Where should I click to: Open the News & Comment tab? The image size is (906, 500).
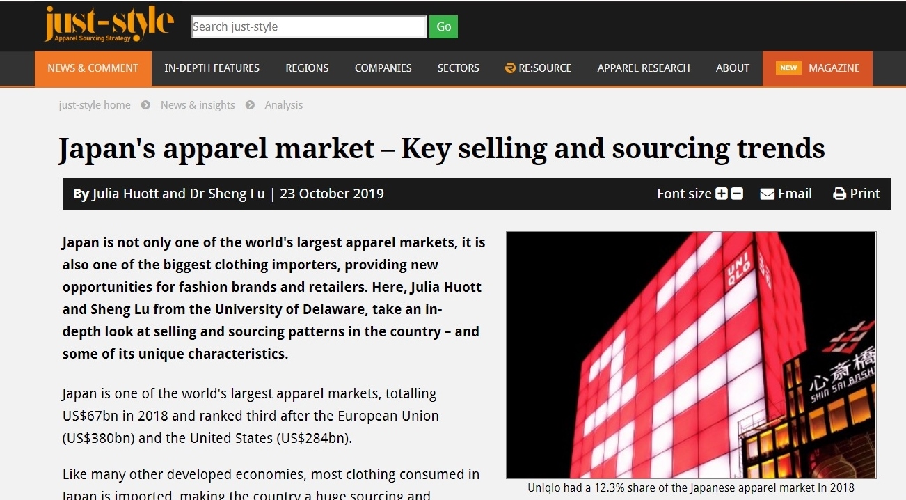click(x=93, y=68)
